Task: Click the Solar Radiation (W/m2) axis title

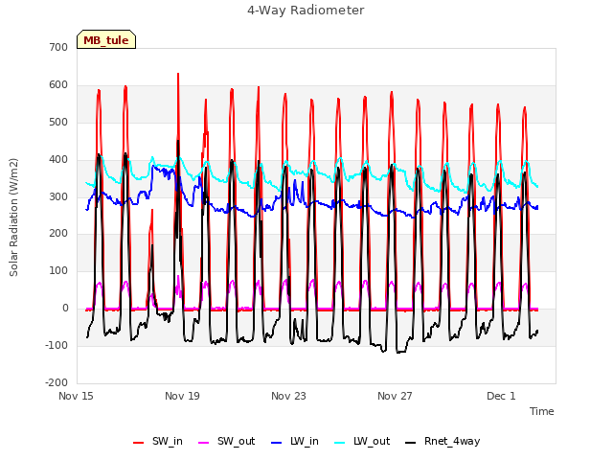Action: click(13, 218)
